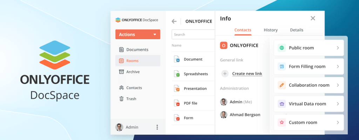Expand the Virtual Data room chevron
Screen dimensions: 359x140
click(x=338, y=104)
